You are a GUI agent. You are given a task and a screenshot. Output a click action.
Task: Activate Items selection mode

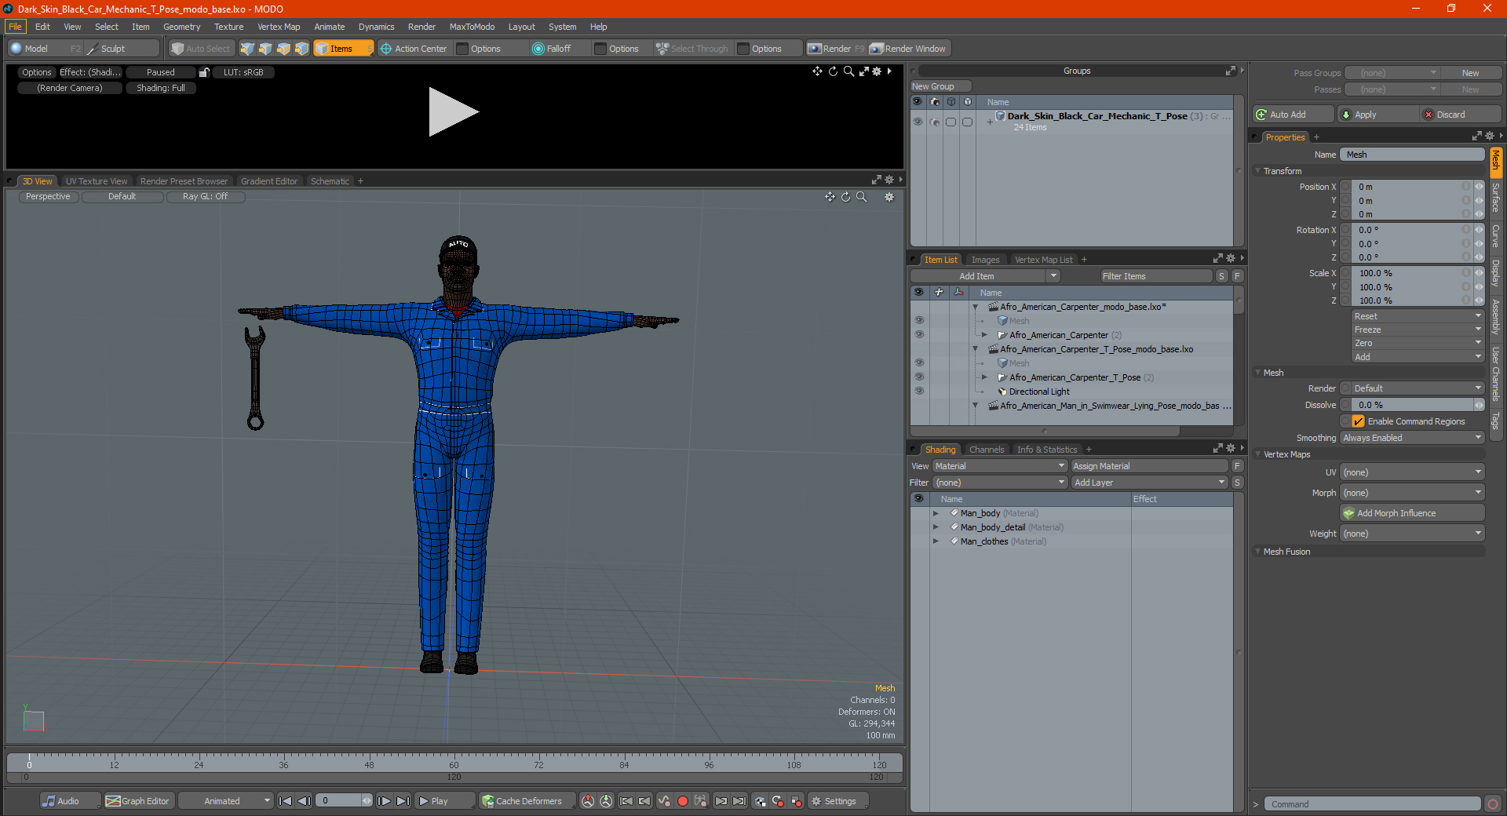pos(344,49)
